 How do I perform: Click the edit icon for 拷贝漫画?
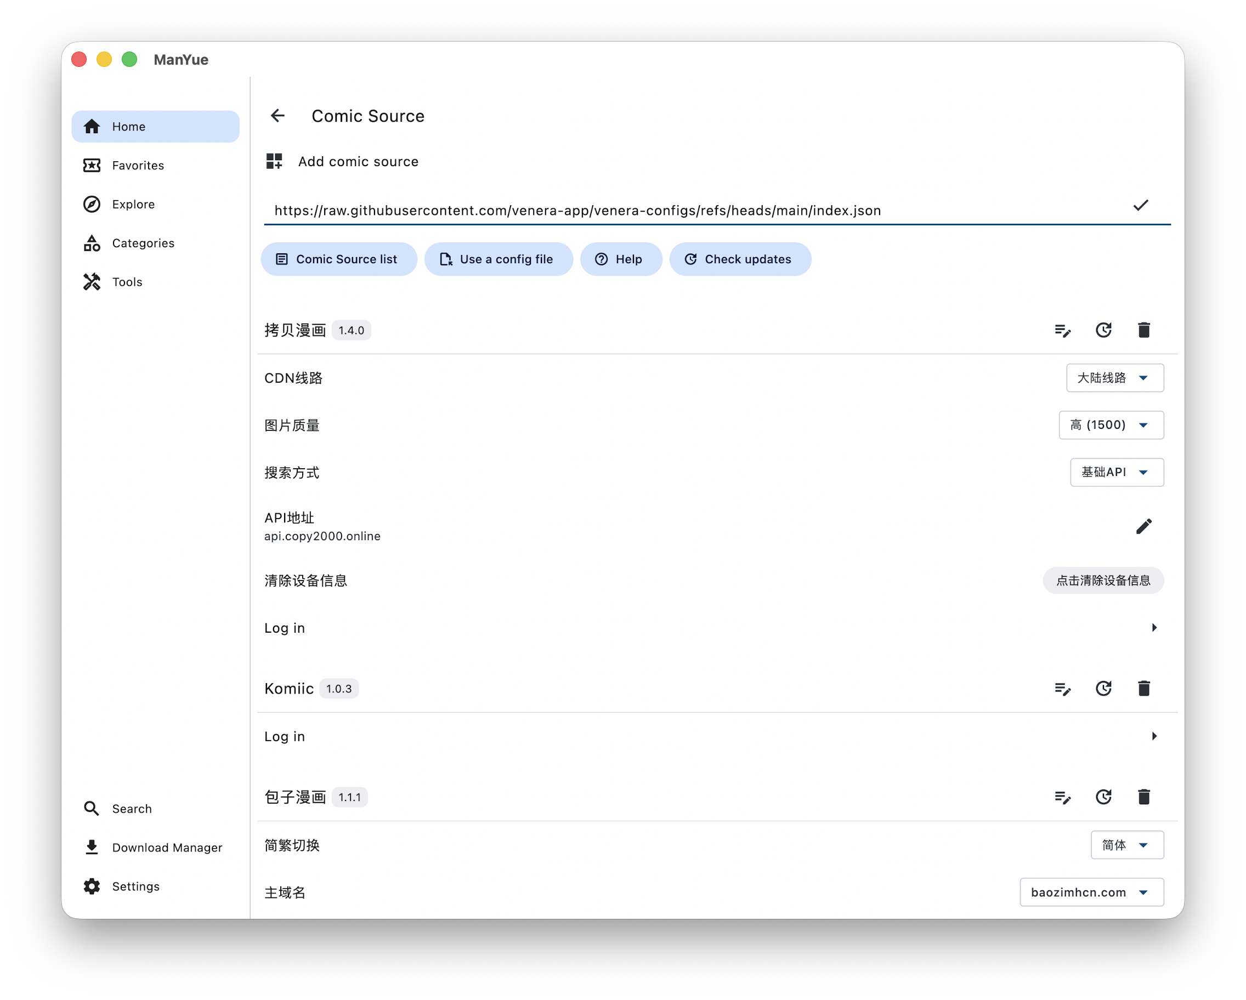coord(1062,330)
